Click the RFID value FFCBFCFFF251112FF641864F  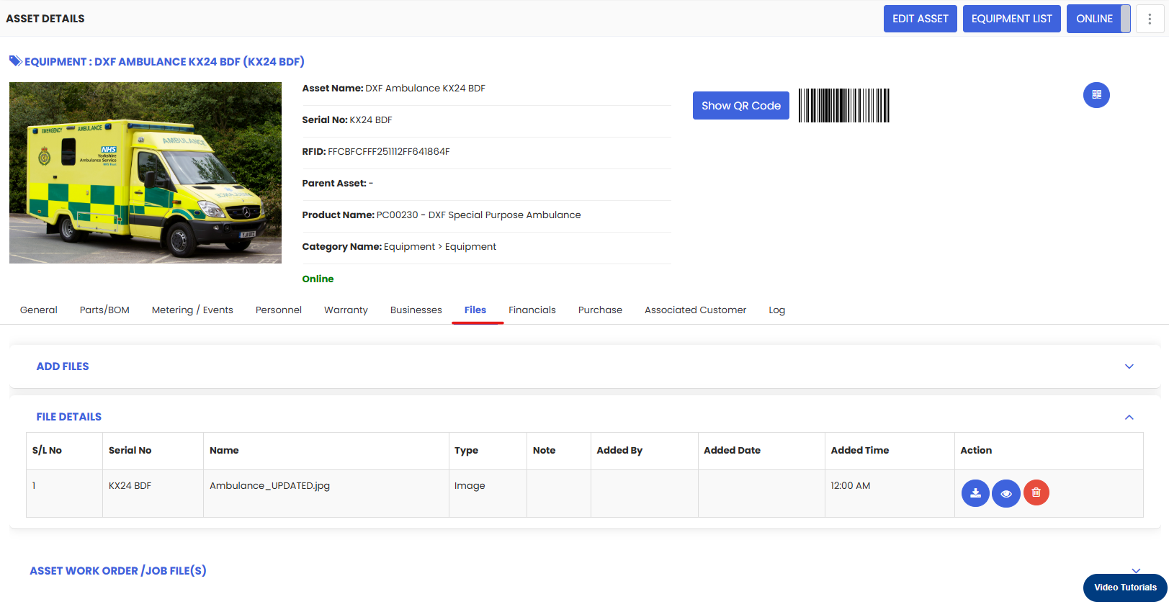click(x=388, y=151)
